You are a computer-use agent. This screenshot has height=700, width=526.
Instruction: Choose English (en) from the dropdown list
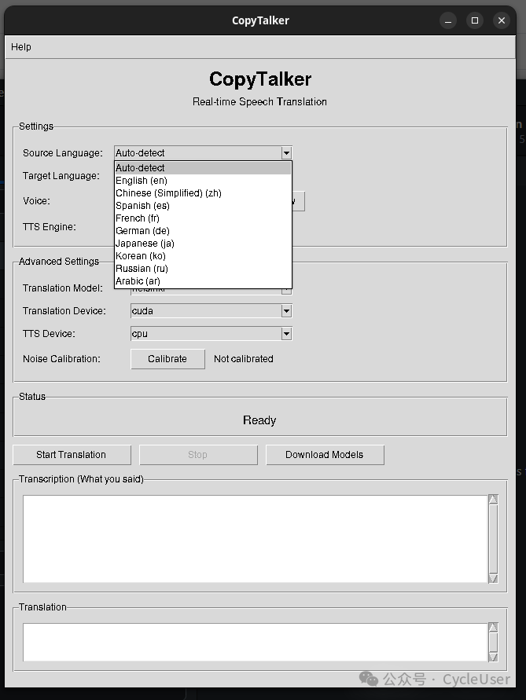pyautogui.click(x=203, y=181)
